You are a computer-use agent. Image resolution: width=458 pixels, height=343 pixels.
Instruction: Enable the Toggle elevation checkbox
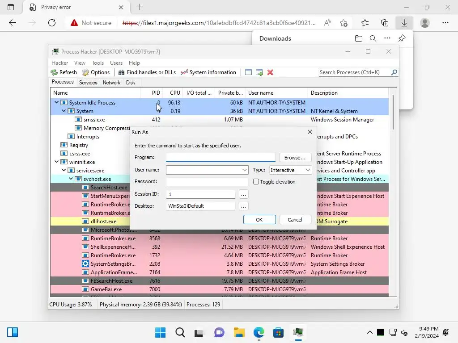256,182
